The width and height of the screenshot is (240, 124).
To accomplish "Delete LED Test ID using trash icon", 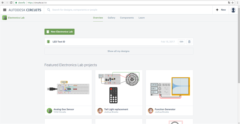I will coord(189,42).
